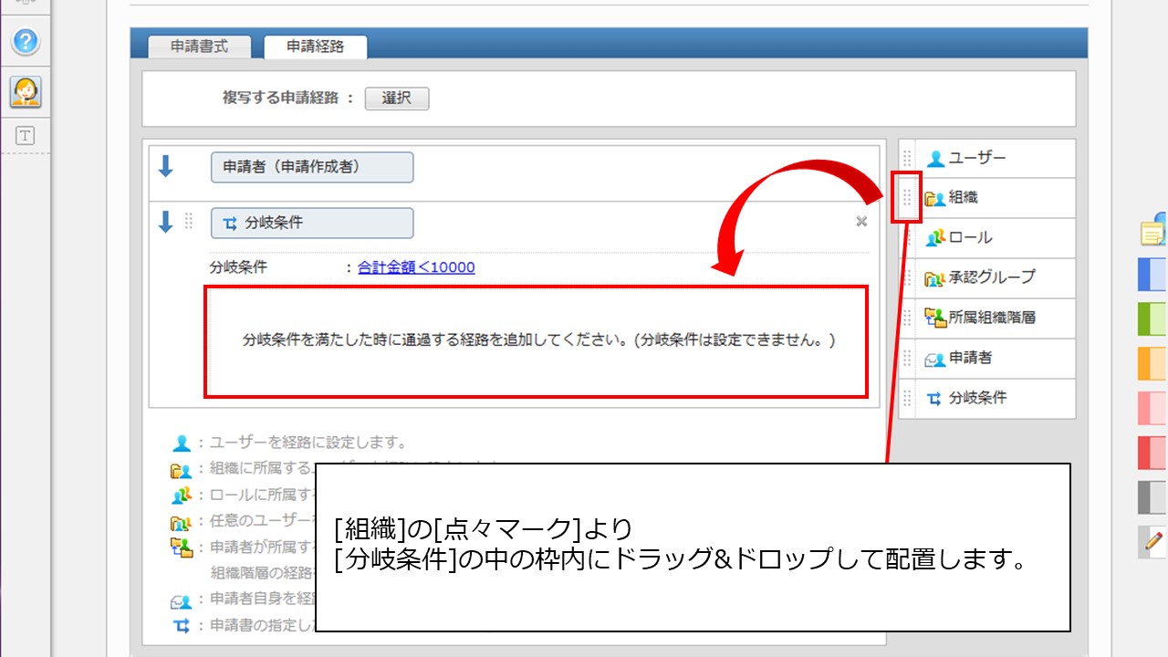Click the 分岐条件 step button in the route

[312, 223]
